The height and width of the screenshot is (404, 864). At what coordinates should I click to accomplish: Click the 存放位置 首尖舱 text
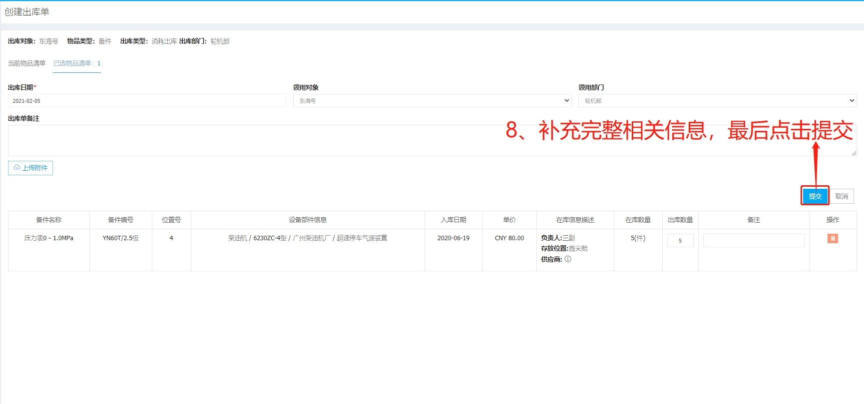[564, 249]
